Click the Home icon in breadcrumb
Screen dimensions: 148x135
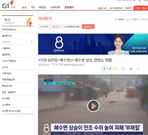116,19
